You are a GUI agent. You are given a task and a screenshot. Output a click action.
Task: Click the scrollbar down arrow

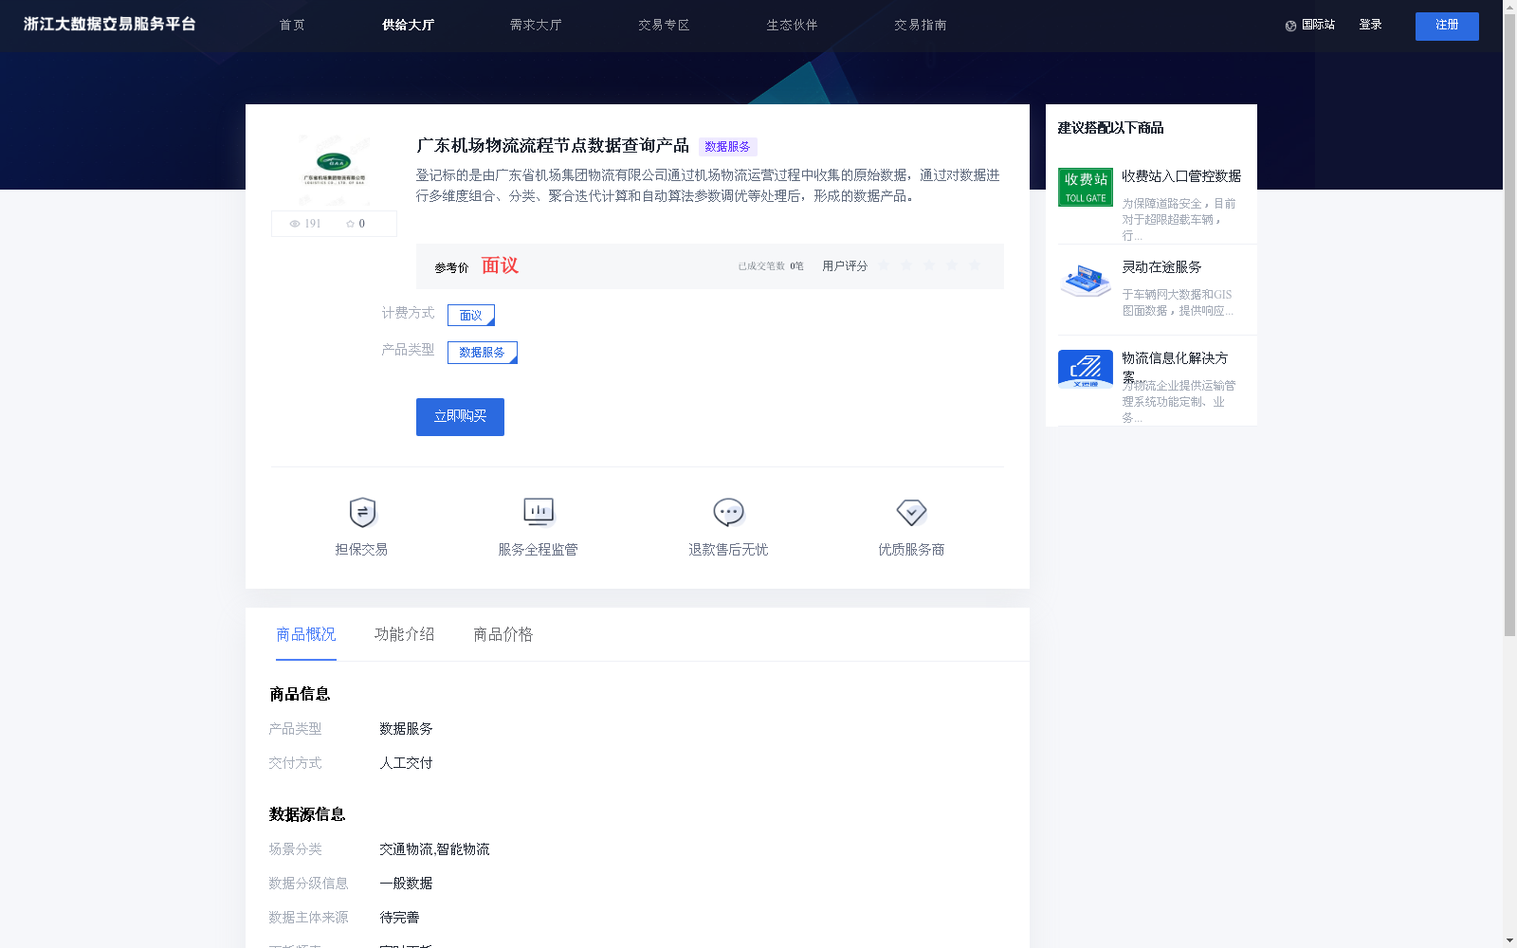pyautogui.click(x=1509, y=941)
